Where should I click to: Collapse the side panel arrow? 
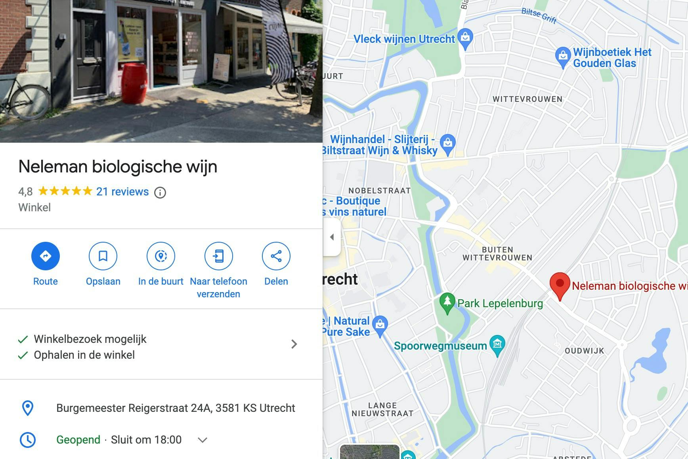332,237
